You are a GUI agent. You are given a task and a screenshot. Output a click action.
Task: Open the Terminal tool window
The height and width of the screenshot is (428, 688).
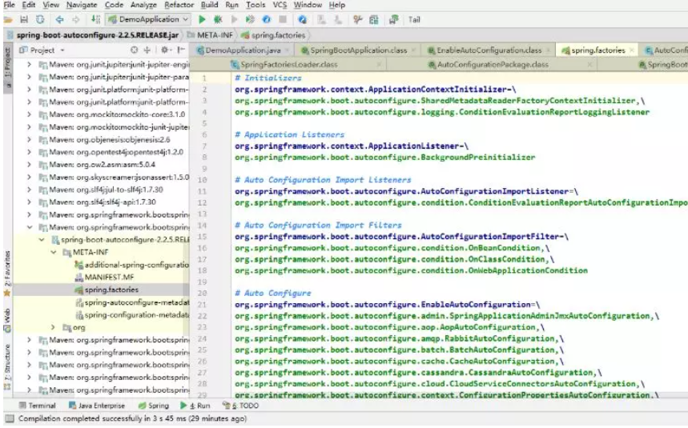(x=38, y=406)
